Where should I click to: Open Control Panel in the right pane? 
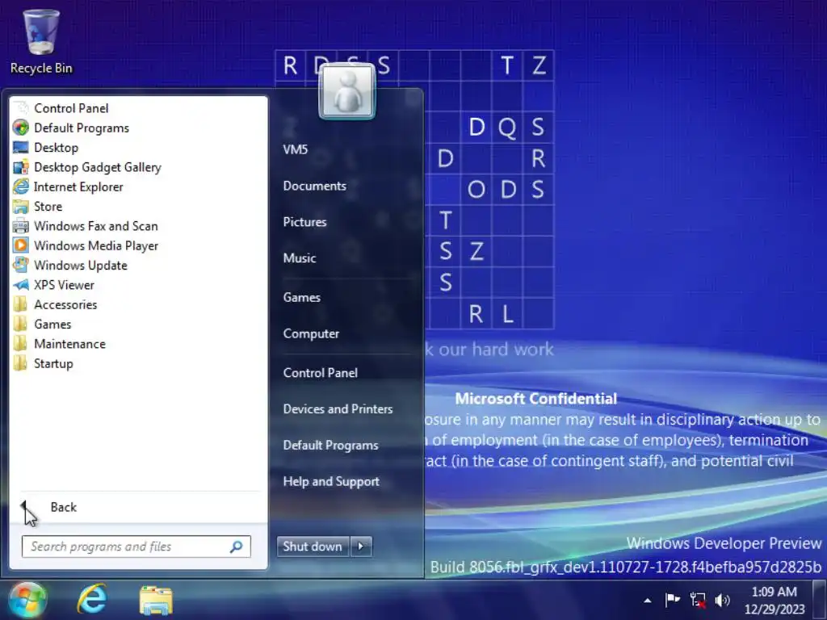(x=321, y=373)
